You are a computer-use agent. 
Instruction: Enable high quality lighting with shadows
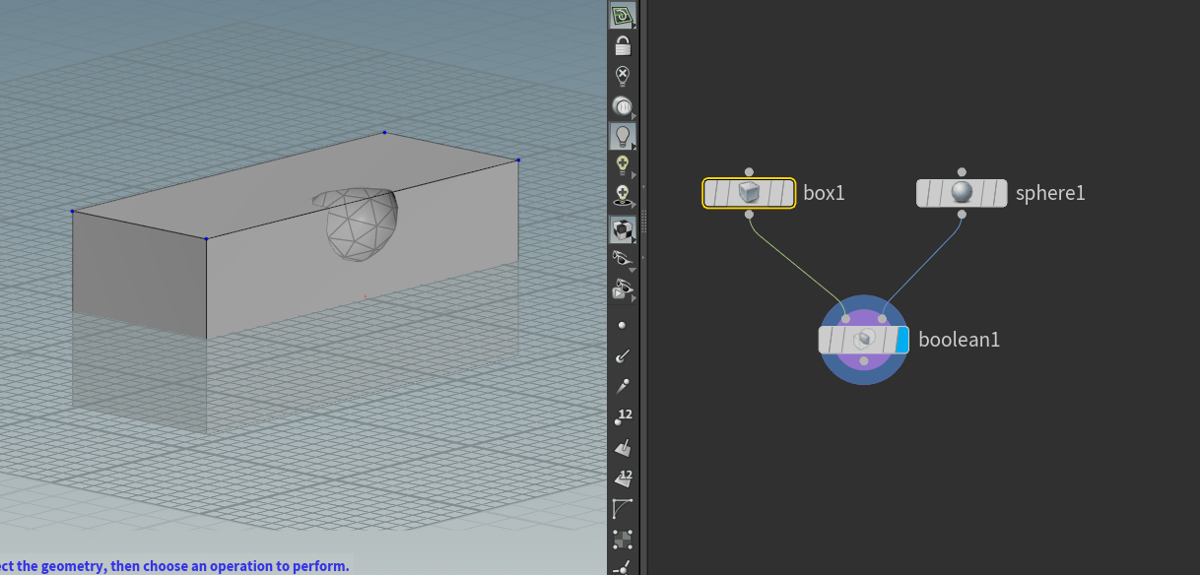[623, 196]
